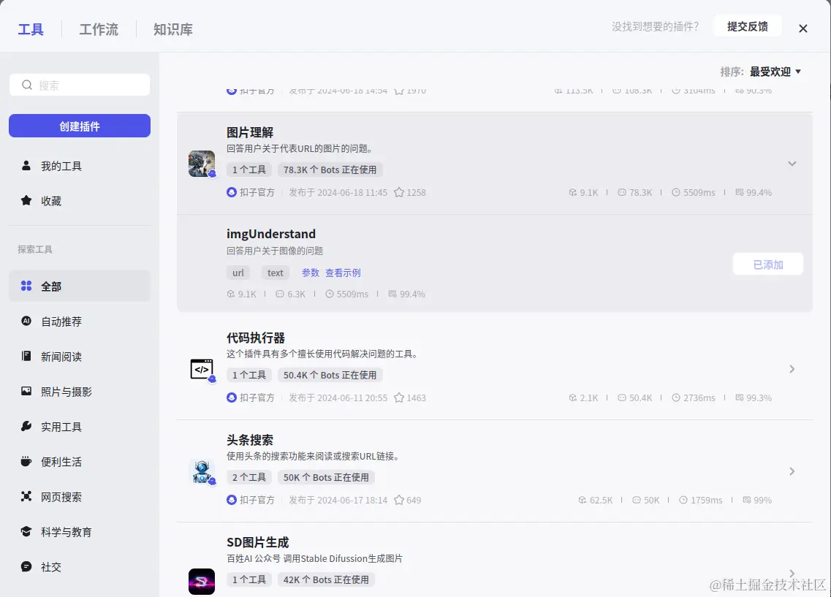Screen dimensions: 831x597
Task: Expand the 代码执行器 plugin details
Action: point(792,369)
